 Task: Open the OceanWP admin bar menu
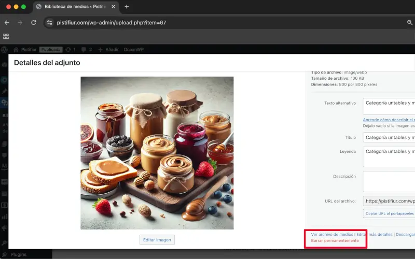pyautogui.click(x=134, y=49)
